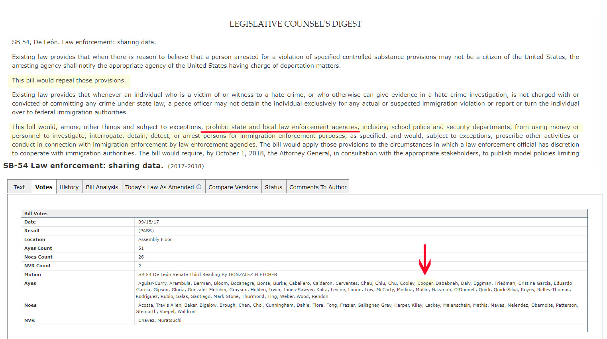Open the Bill Analysis tab

pyautogui.click(x=102, y=187)
